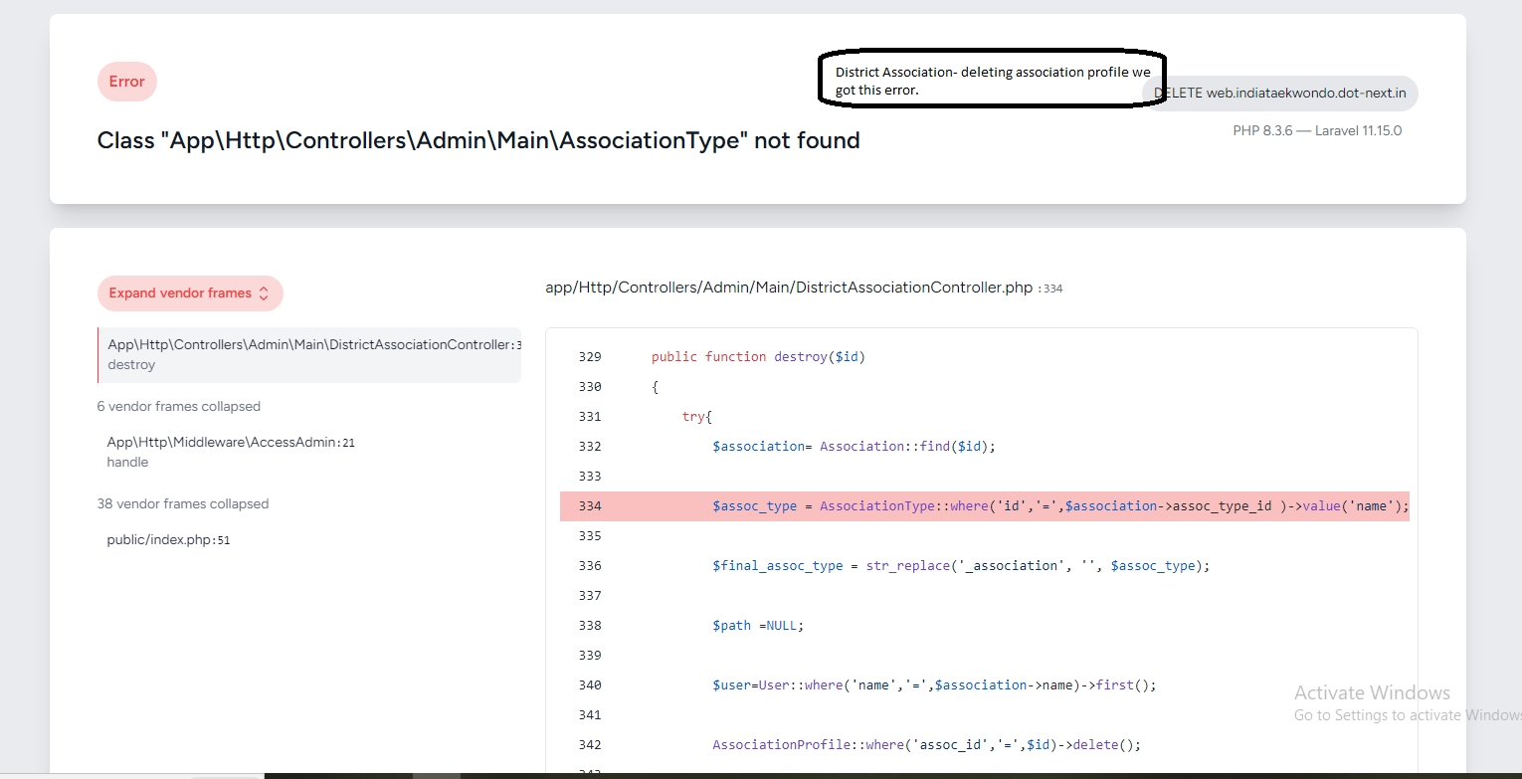Click the red Error badge
Viewport: 1522px width, 779px height.
[127, 82]
